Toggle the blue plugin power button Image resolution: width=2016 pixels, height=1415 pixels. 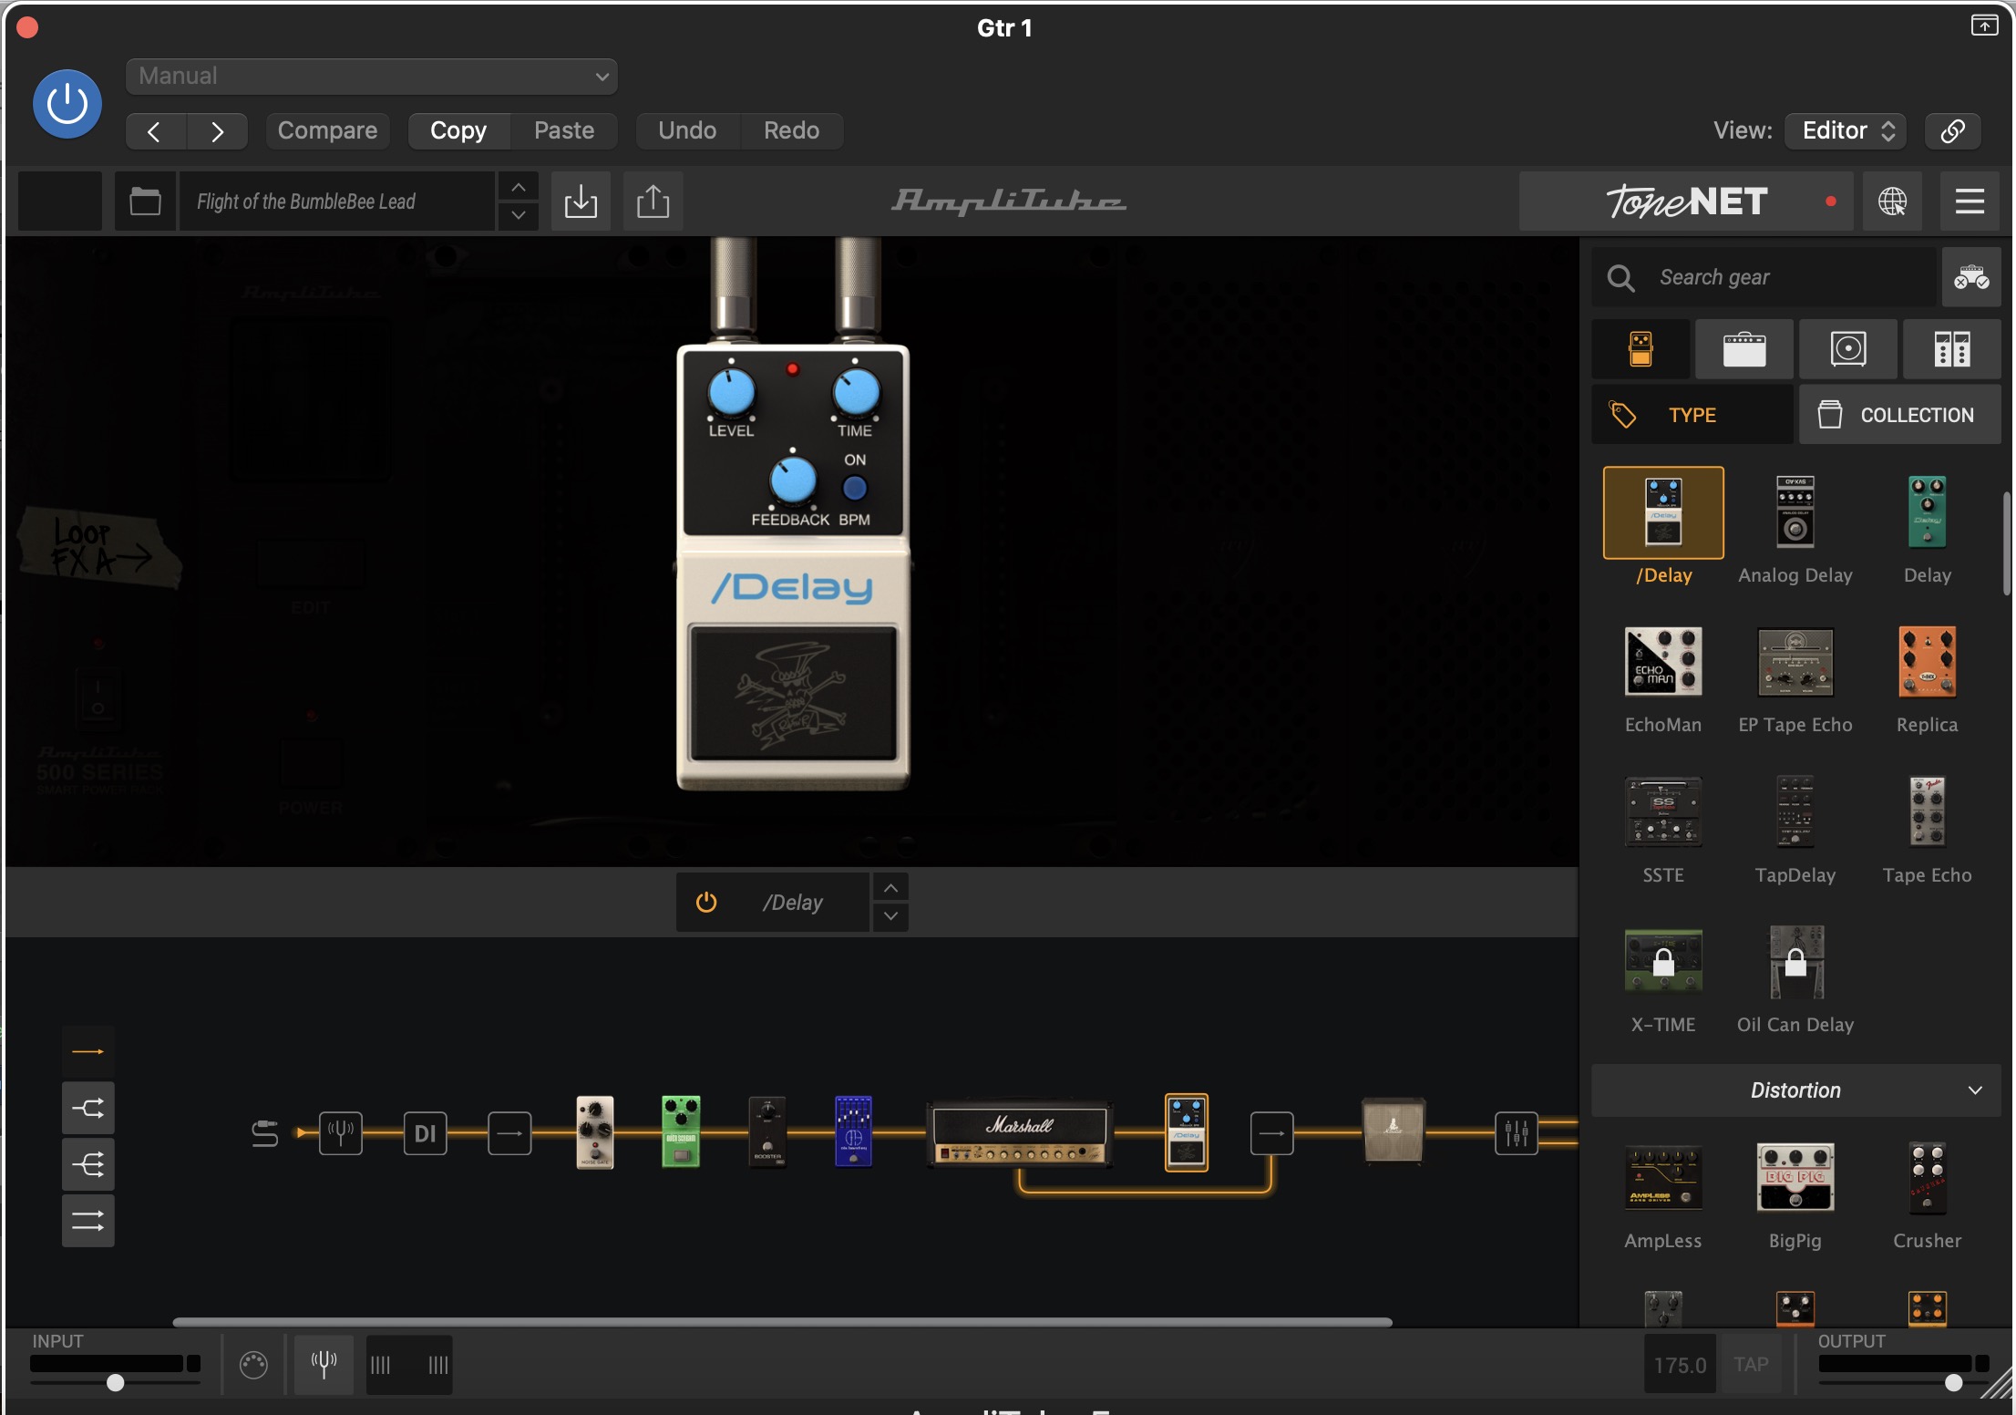[67, 103]
